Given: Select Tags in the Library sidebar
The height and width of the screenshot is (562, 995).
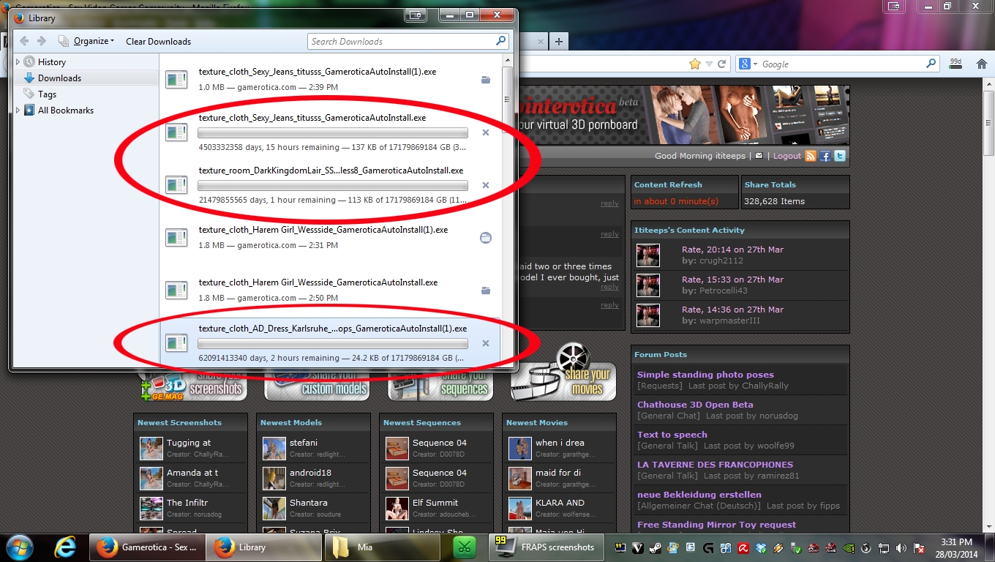Looking at the screenshot, I should (47, 94).
